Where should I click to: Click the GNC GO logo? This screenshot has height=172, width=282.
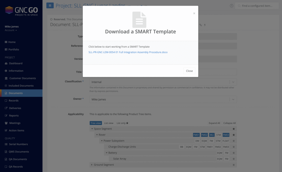(21, 11)
